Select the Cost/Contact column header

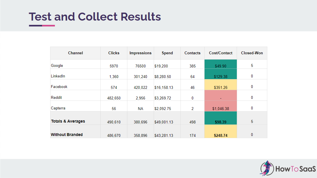pyautogui.click(x=221, y=53)
